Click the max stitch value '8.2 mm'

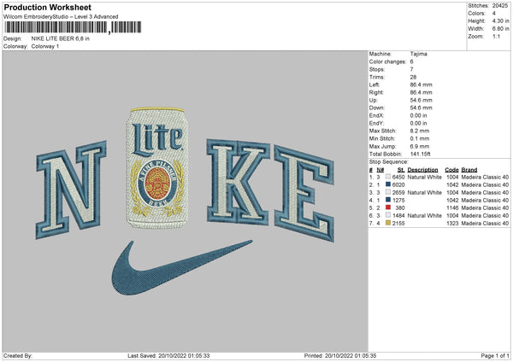(x=420, y=131)
